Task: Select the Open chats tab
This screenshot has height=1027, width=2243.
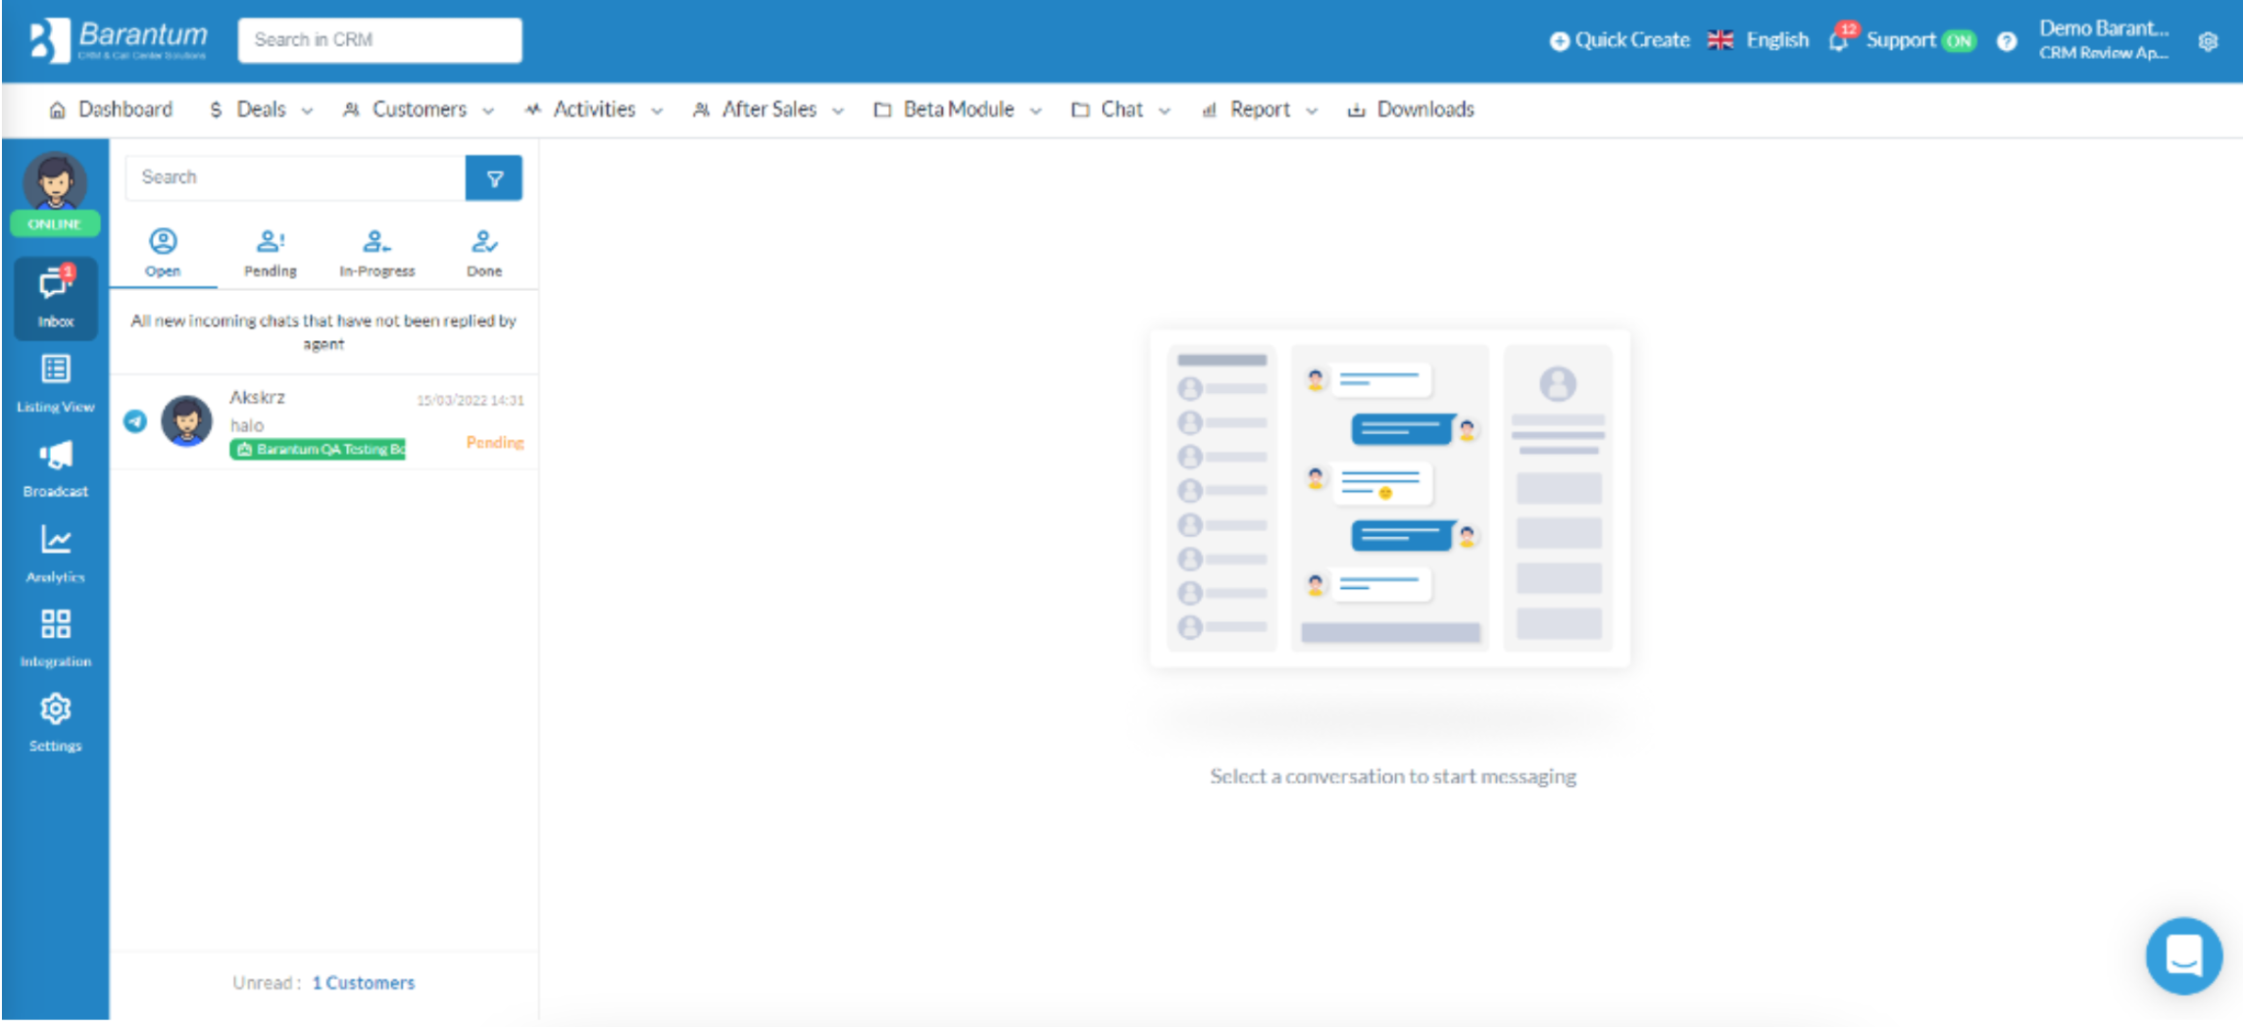Action: coord(163,254)
